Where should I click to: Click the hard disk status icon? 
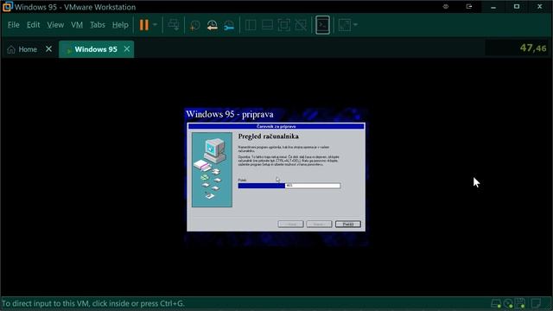496,303
